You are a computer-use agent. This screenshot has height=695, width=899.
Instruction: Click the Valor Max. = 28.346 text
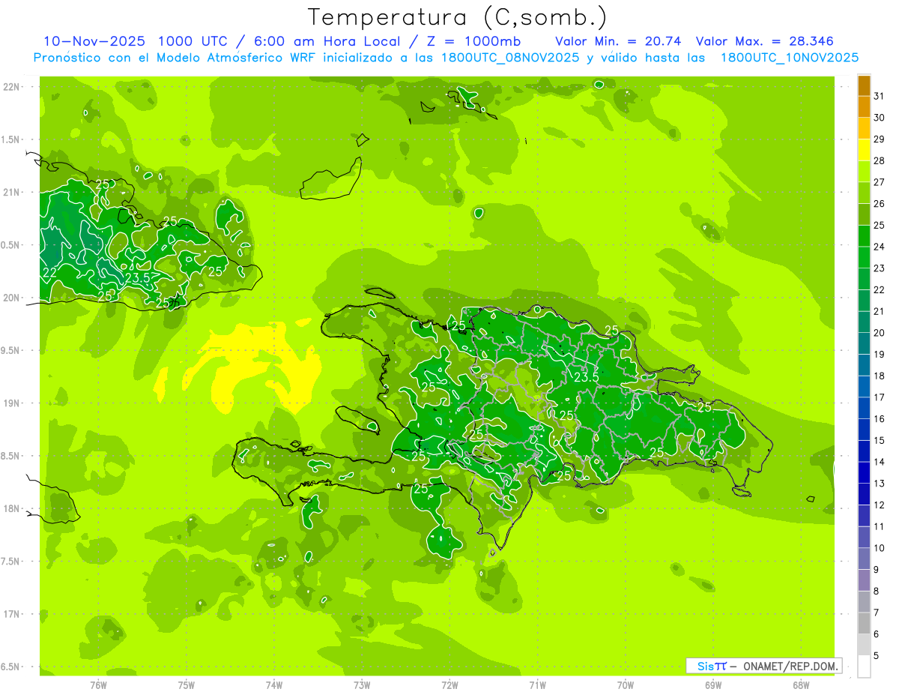[x=764, y=41]
